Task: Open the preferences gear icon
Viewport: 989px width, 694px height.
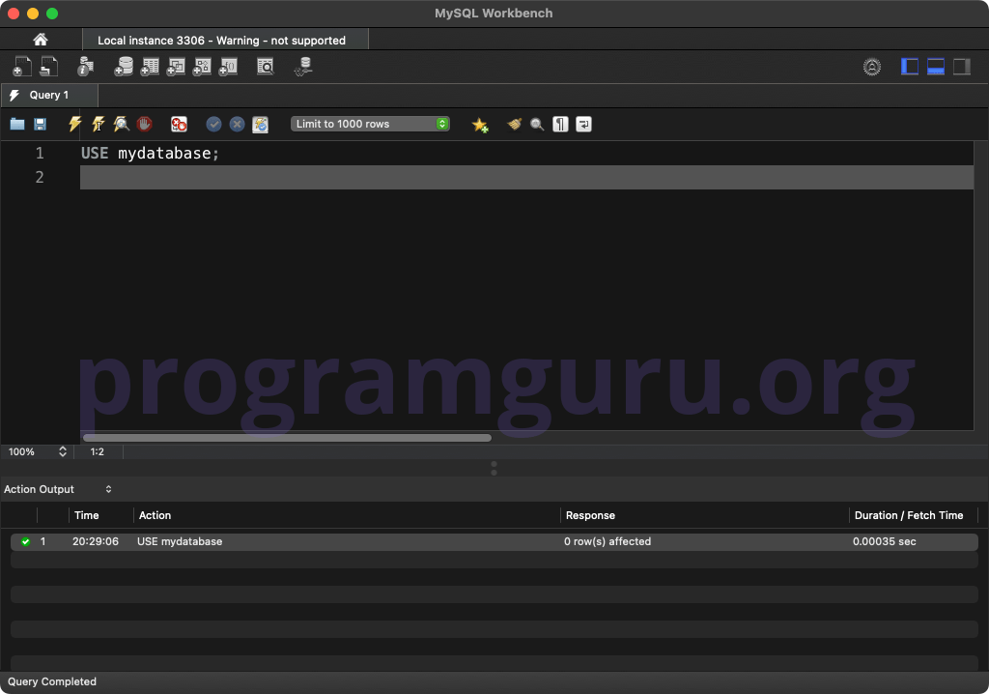Action: point(872,67)
